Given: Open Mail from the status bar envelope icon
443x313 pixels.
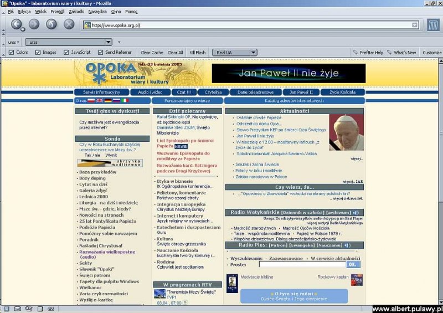Looking at the screenshot, I should pyautogui.click(x=18, y=309).
